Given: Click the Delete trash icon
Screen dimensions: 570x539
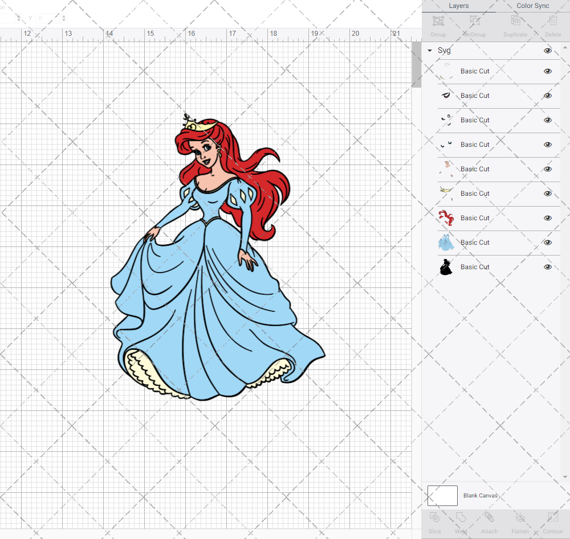Looking at the screenshot, I should pyautogui.click(x=553, y=20).
